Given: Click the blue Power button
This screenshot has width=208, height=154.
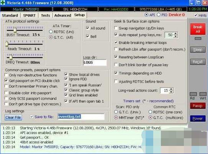Looking at the screenshot, I should pos(198,119).
